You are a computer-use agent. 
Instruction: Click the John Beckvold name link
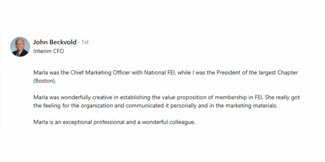(x=55, y=42)
